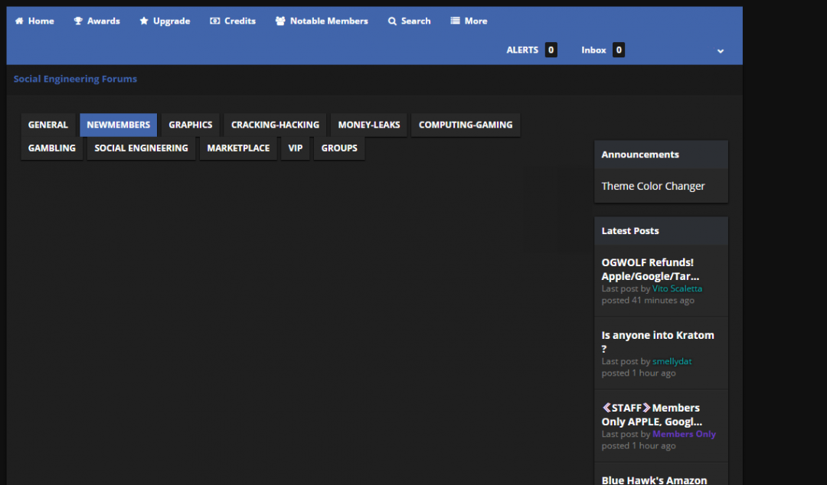
Task: Open the OGWOLF Refunds latest post
Action: pyautogui.click(x=649, y=269)
